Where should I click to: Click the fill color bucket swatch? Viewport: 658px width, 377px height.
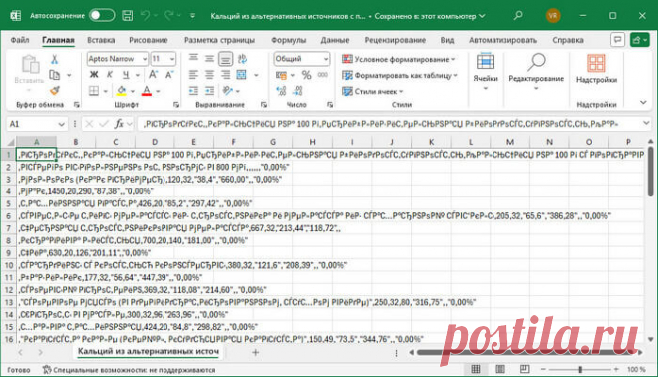(121, 91)
